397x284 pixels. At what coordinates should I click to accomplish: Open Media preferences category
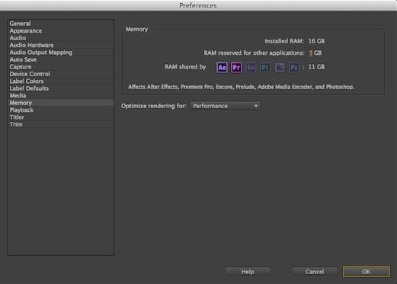tap(60, 96)
